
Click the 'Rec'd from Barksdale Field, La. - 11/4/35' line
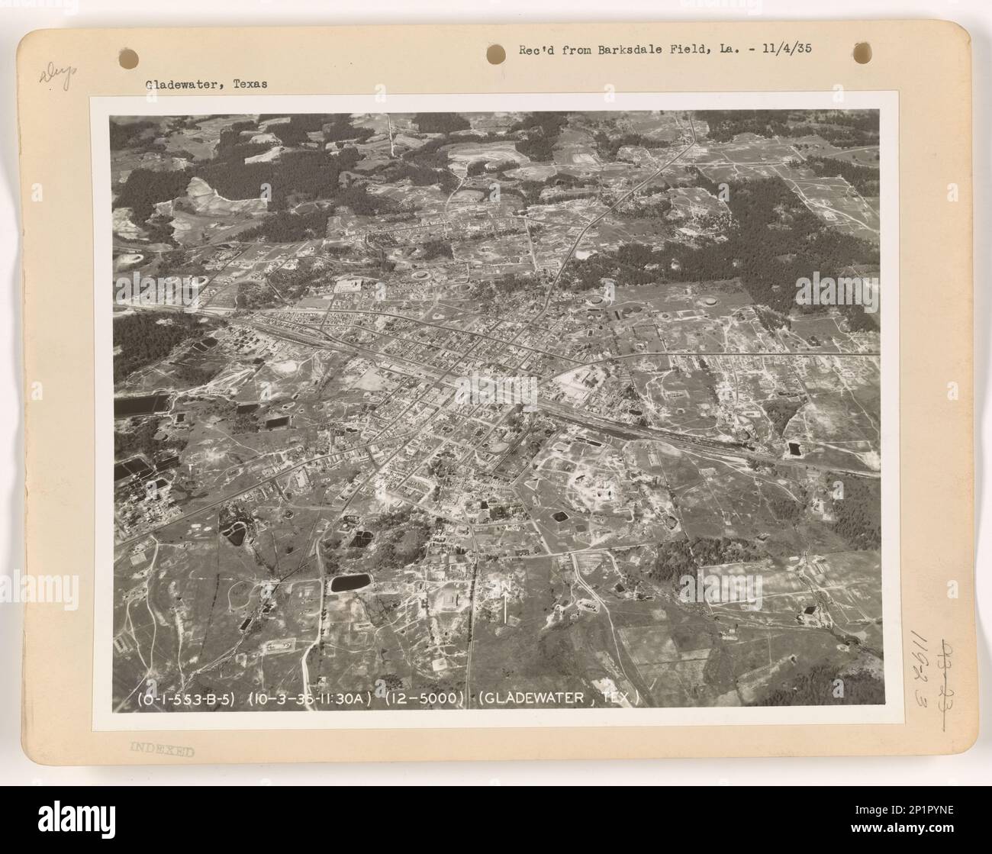[x=665, y=48]
